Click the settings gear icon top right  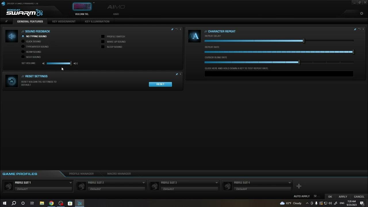click(x=362, y=14)
